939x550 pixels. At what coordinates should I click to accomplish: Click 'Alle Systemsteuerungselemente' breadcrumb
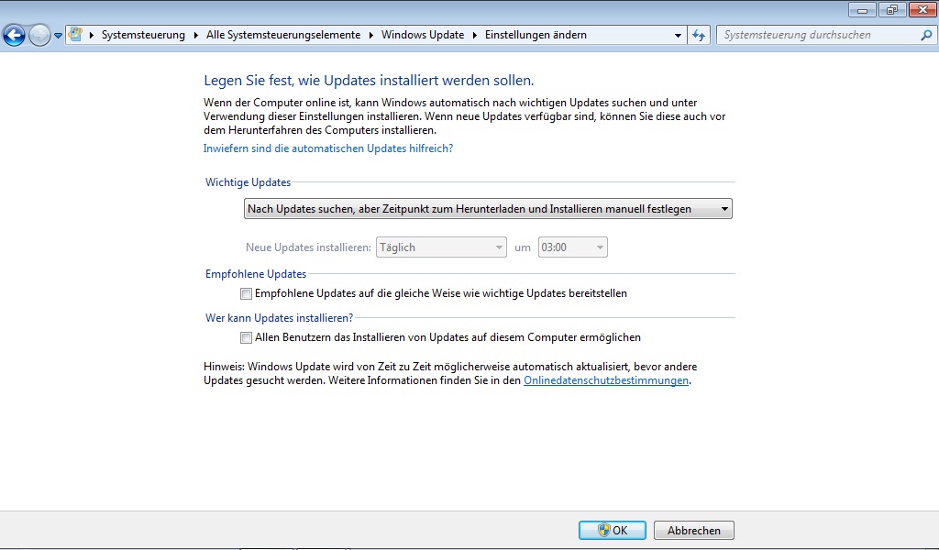(x=283, y=35)
